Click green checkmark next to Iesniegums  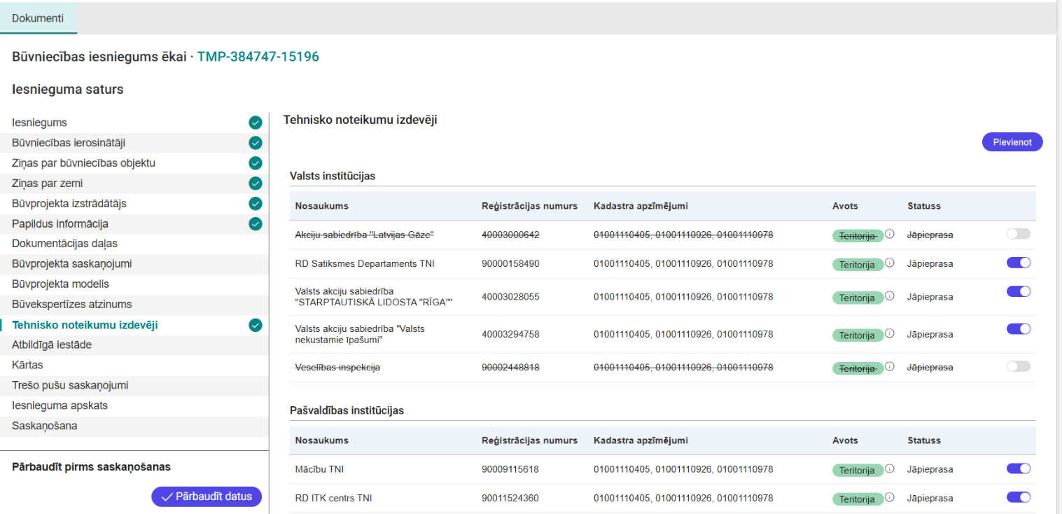click(256, 123)
